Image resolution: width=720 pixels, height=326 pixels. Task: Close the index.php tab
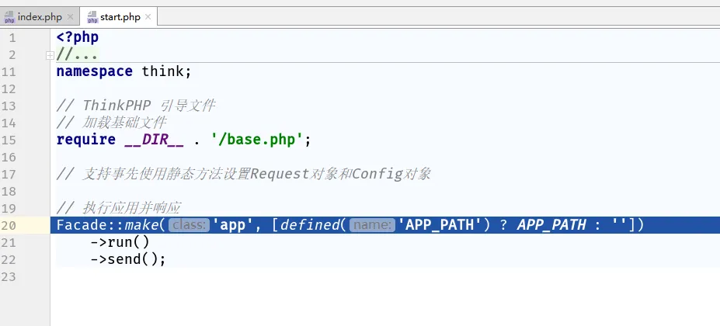point(71,17)
